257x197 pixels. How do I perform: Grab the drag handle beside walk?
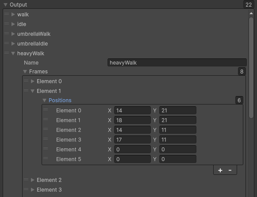pyautogui.click(x=7, y=14)
